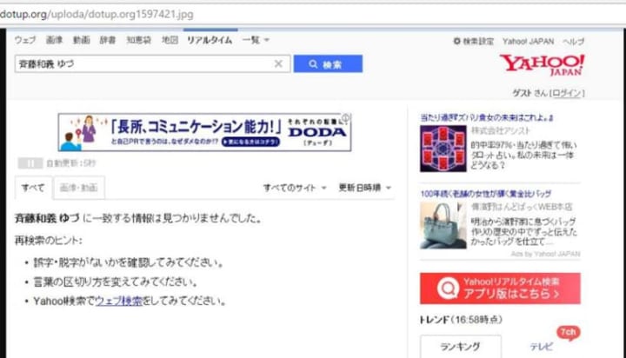
Task: Click inside the search text field
Action: coord(139,64)
